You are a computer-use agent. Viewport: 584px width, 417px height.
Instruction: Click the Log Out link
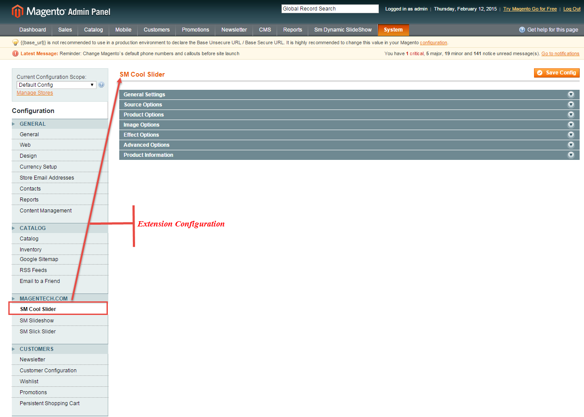(572, 9)
